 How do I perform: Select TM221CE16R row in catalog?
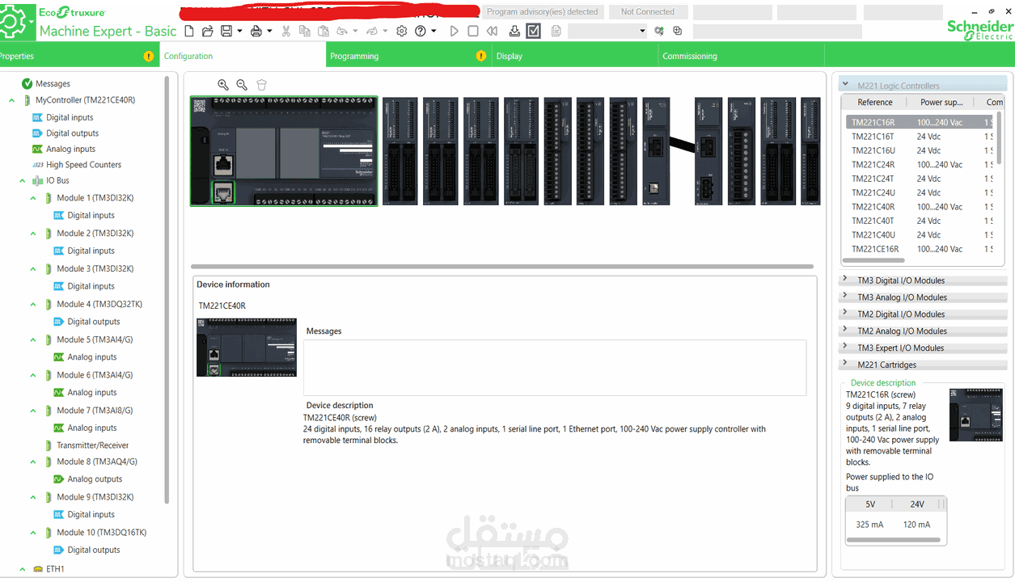tap(918, 248)
